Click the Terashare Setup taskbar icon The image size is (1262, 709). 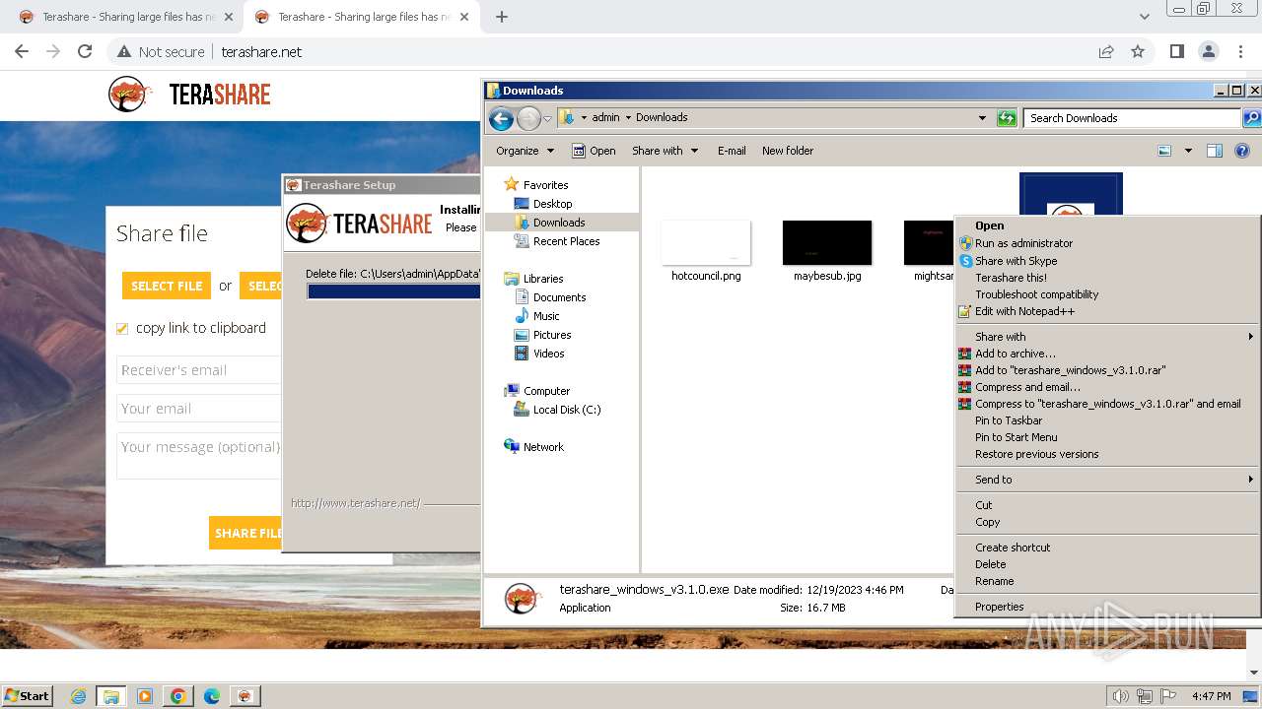[x=245, y=696]
